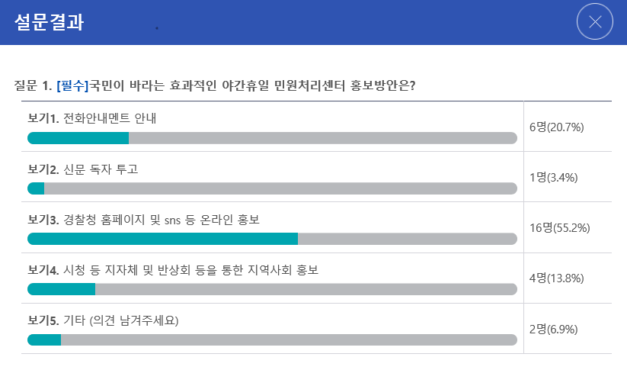
Task: Click the 2명(6.9%) result count
Action: (x=554, y=329)
